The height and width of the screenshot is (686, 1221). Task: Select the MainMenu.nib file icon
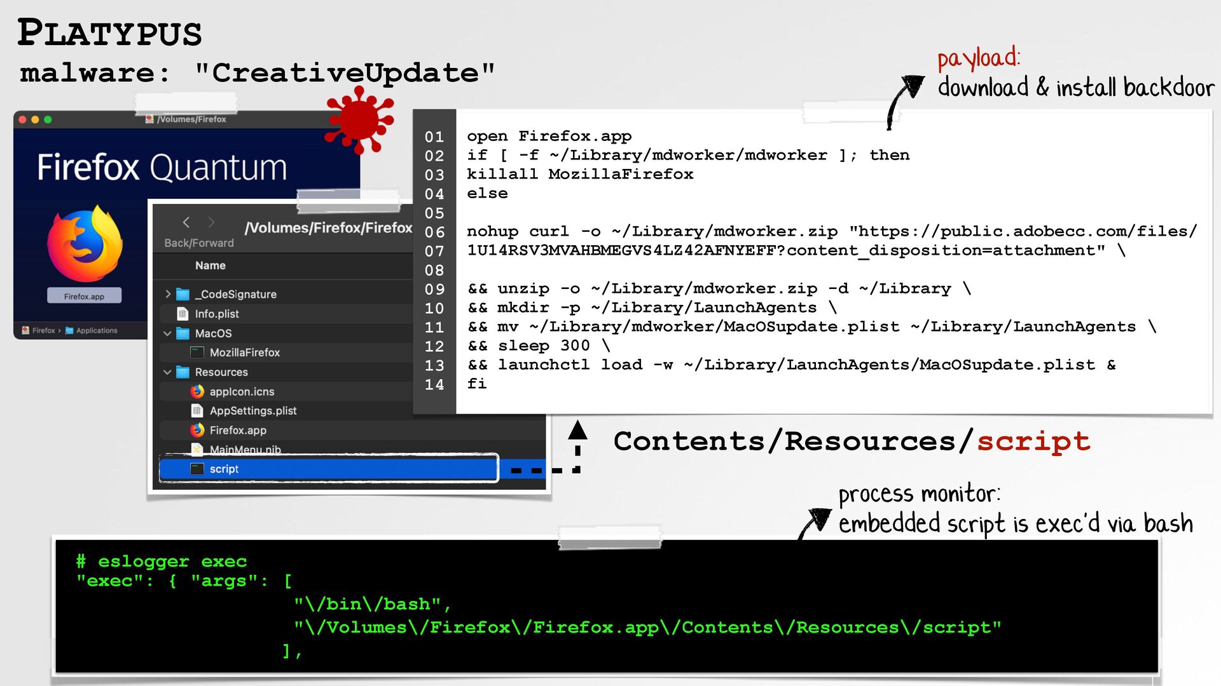(x=197, y=449)
